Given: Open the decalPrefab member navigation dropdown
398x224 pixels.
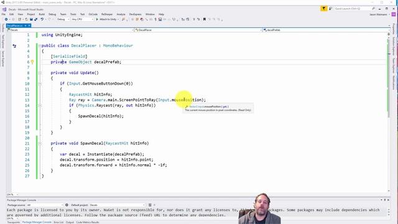Looking at the screenshot, I should point(326,30).
